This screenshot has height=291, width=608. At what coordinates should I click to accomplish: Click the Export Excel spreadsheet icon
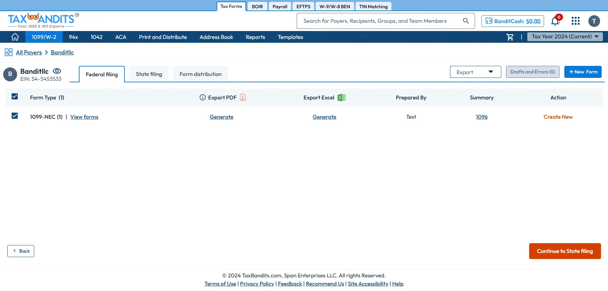point(341,98)
